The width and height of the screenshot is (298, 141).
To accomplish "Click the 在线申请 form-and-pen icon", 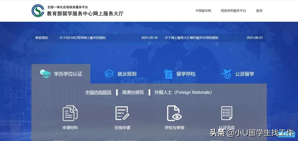I will 122,113.
